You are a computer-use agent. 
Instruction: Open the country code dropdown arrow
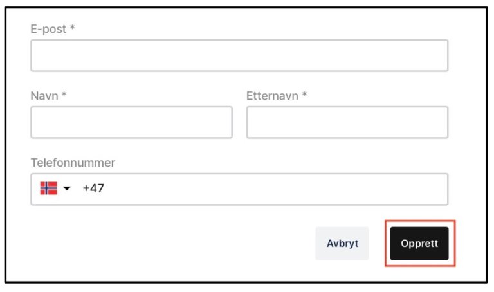(68, 189)
